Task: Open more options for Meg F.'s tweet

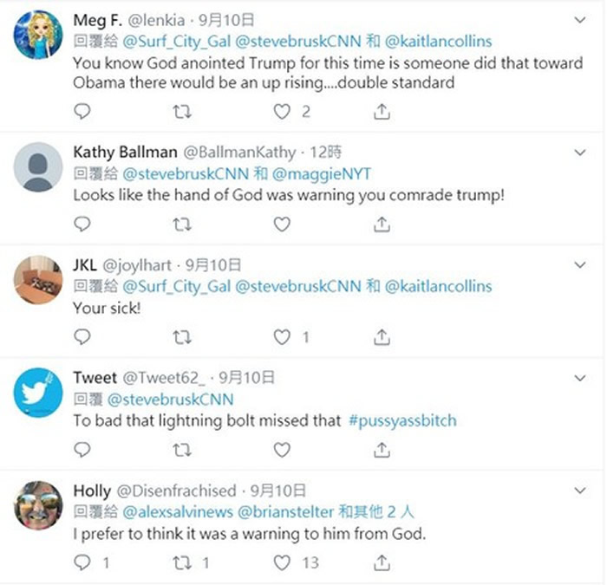Action: click(581, 17)
